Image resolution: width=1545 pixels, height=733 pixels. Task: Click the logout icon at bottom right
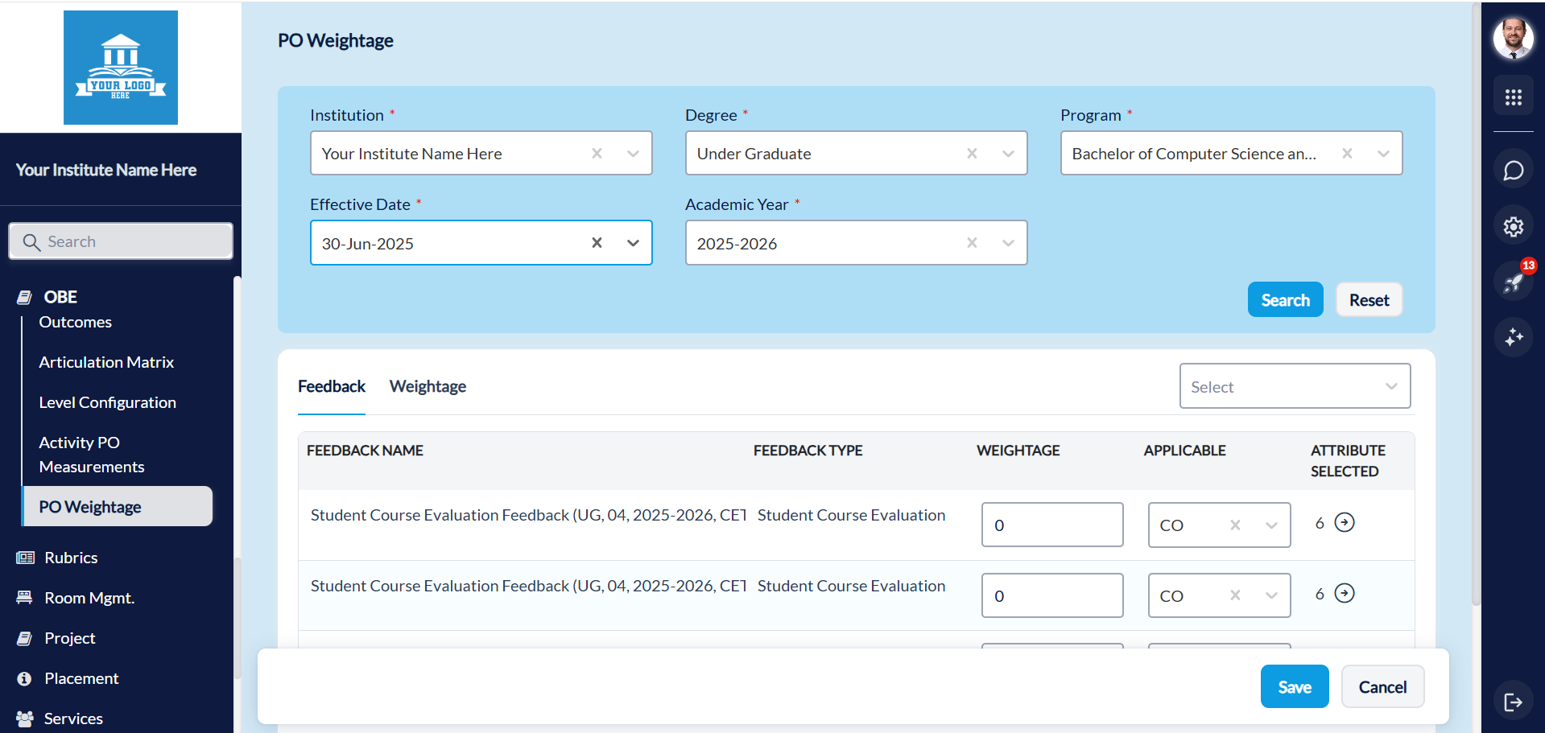click(1513, 701)
